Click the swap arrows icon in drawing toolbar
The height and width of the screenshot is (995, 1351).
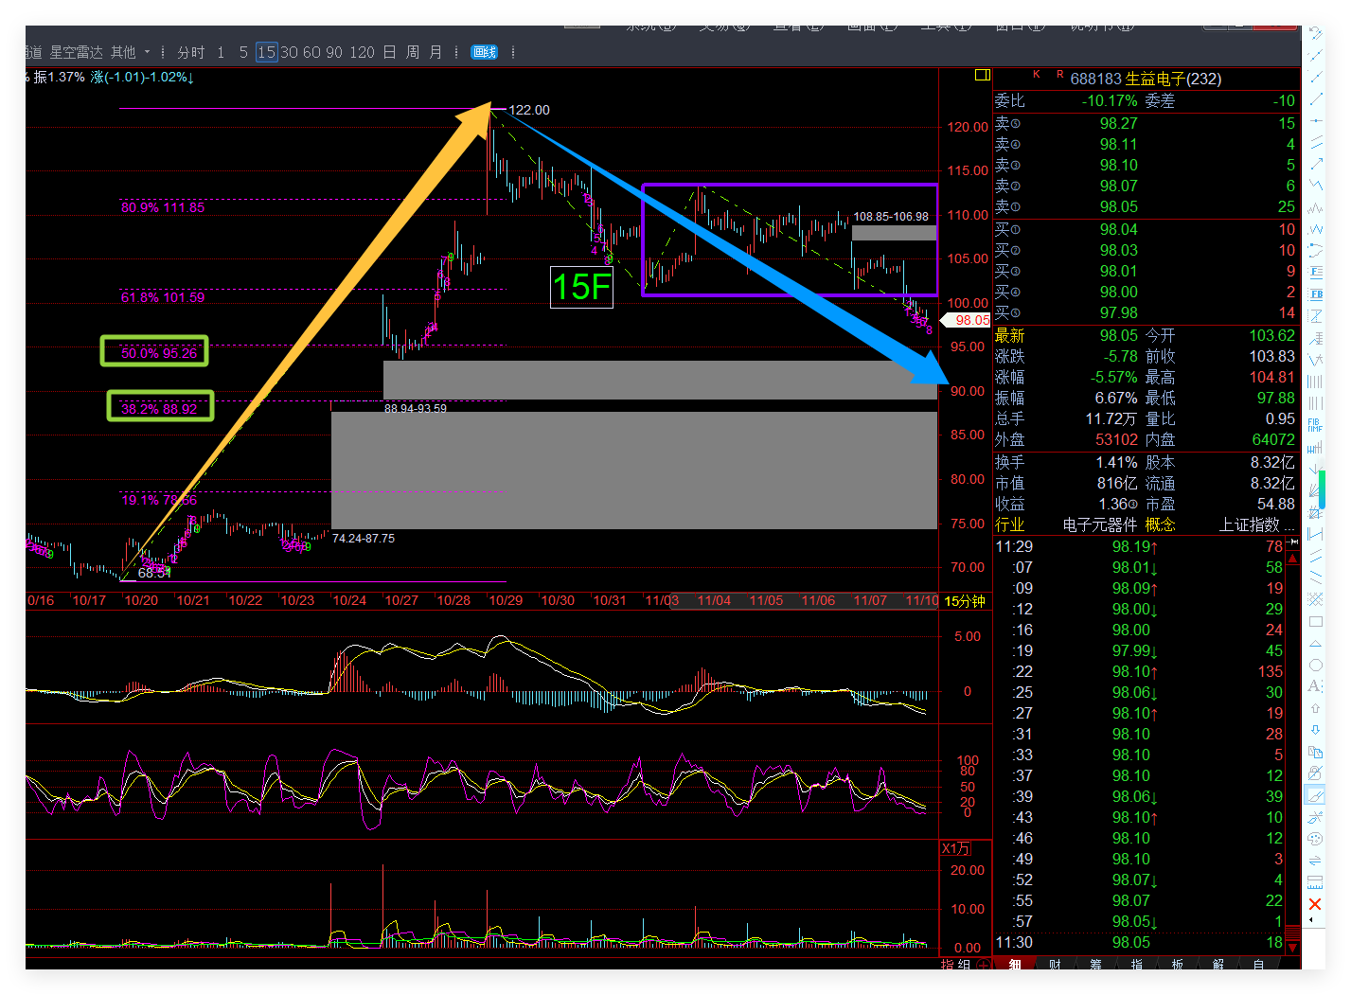pos(1315,861)
